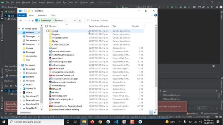Click the volume speaker tray icon

coord(201,122)
